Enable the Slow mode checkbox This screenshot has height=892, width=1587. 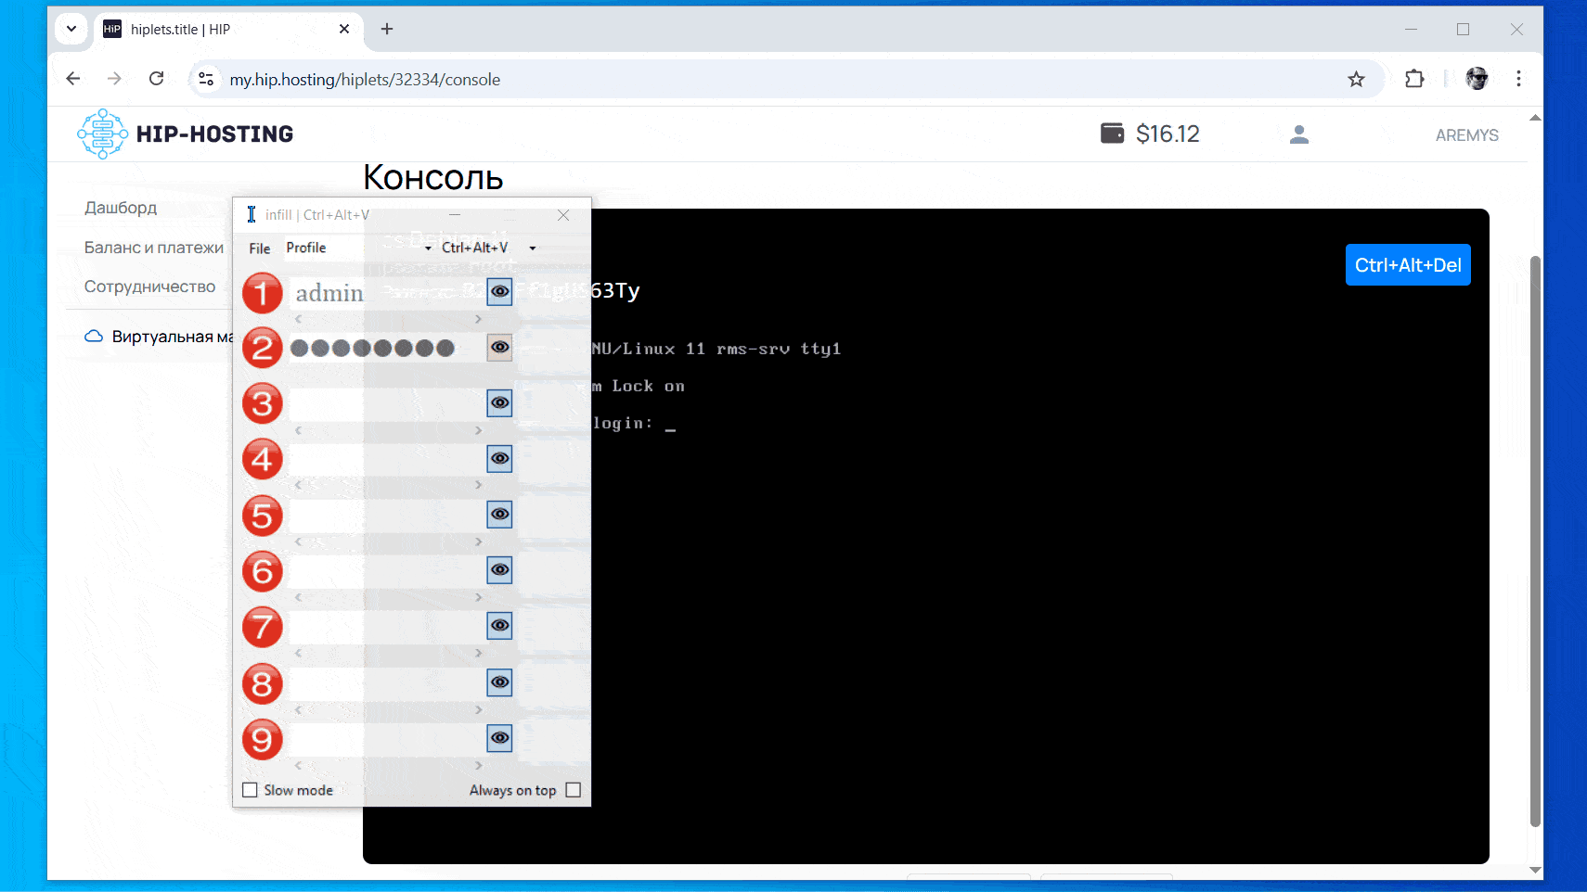click(x=250, y=790)
